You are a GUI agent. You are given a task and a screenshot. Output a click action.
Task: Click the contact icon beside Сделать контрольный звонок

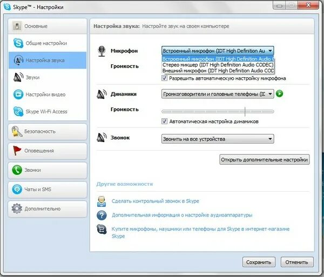click(102, 201)
